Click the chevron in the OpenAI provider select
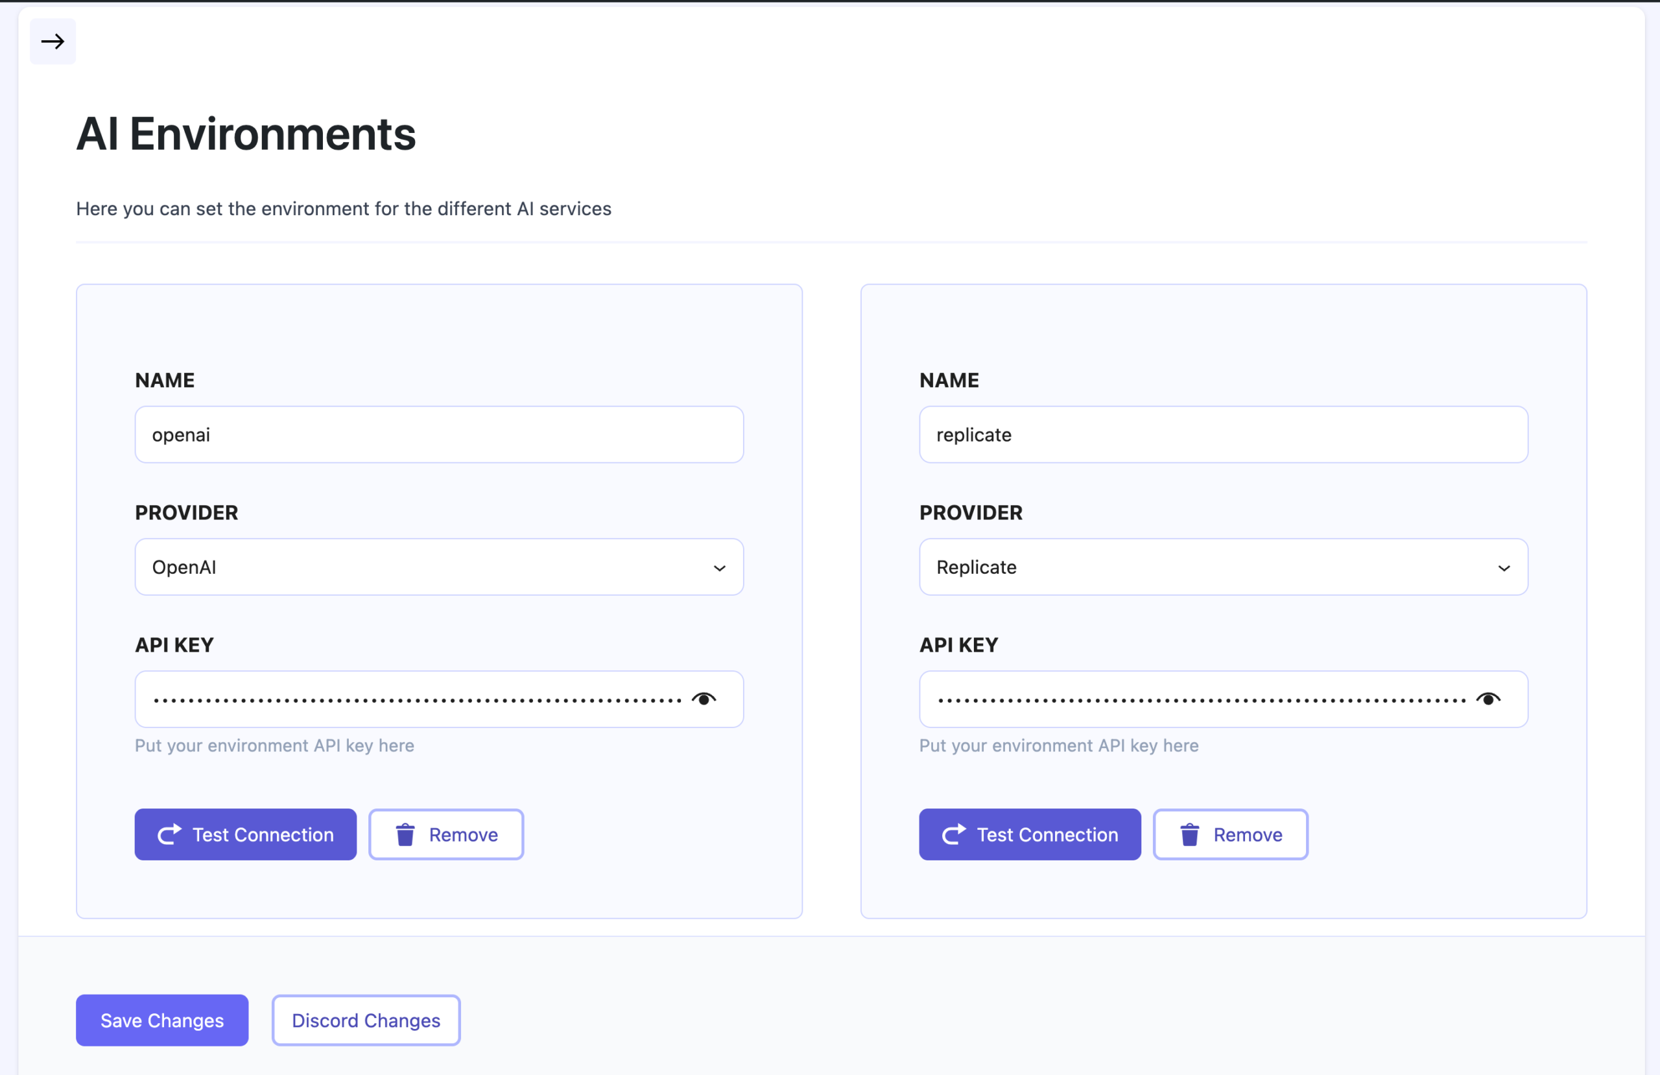1660x1075 pixels. coord(720,568)
